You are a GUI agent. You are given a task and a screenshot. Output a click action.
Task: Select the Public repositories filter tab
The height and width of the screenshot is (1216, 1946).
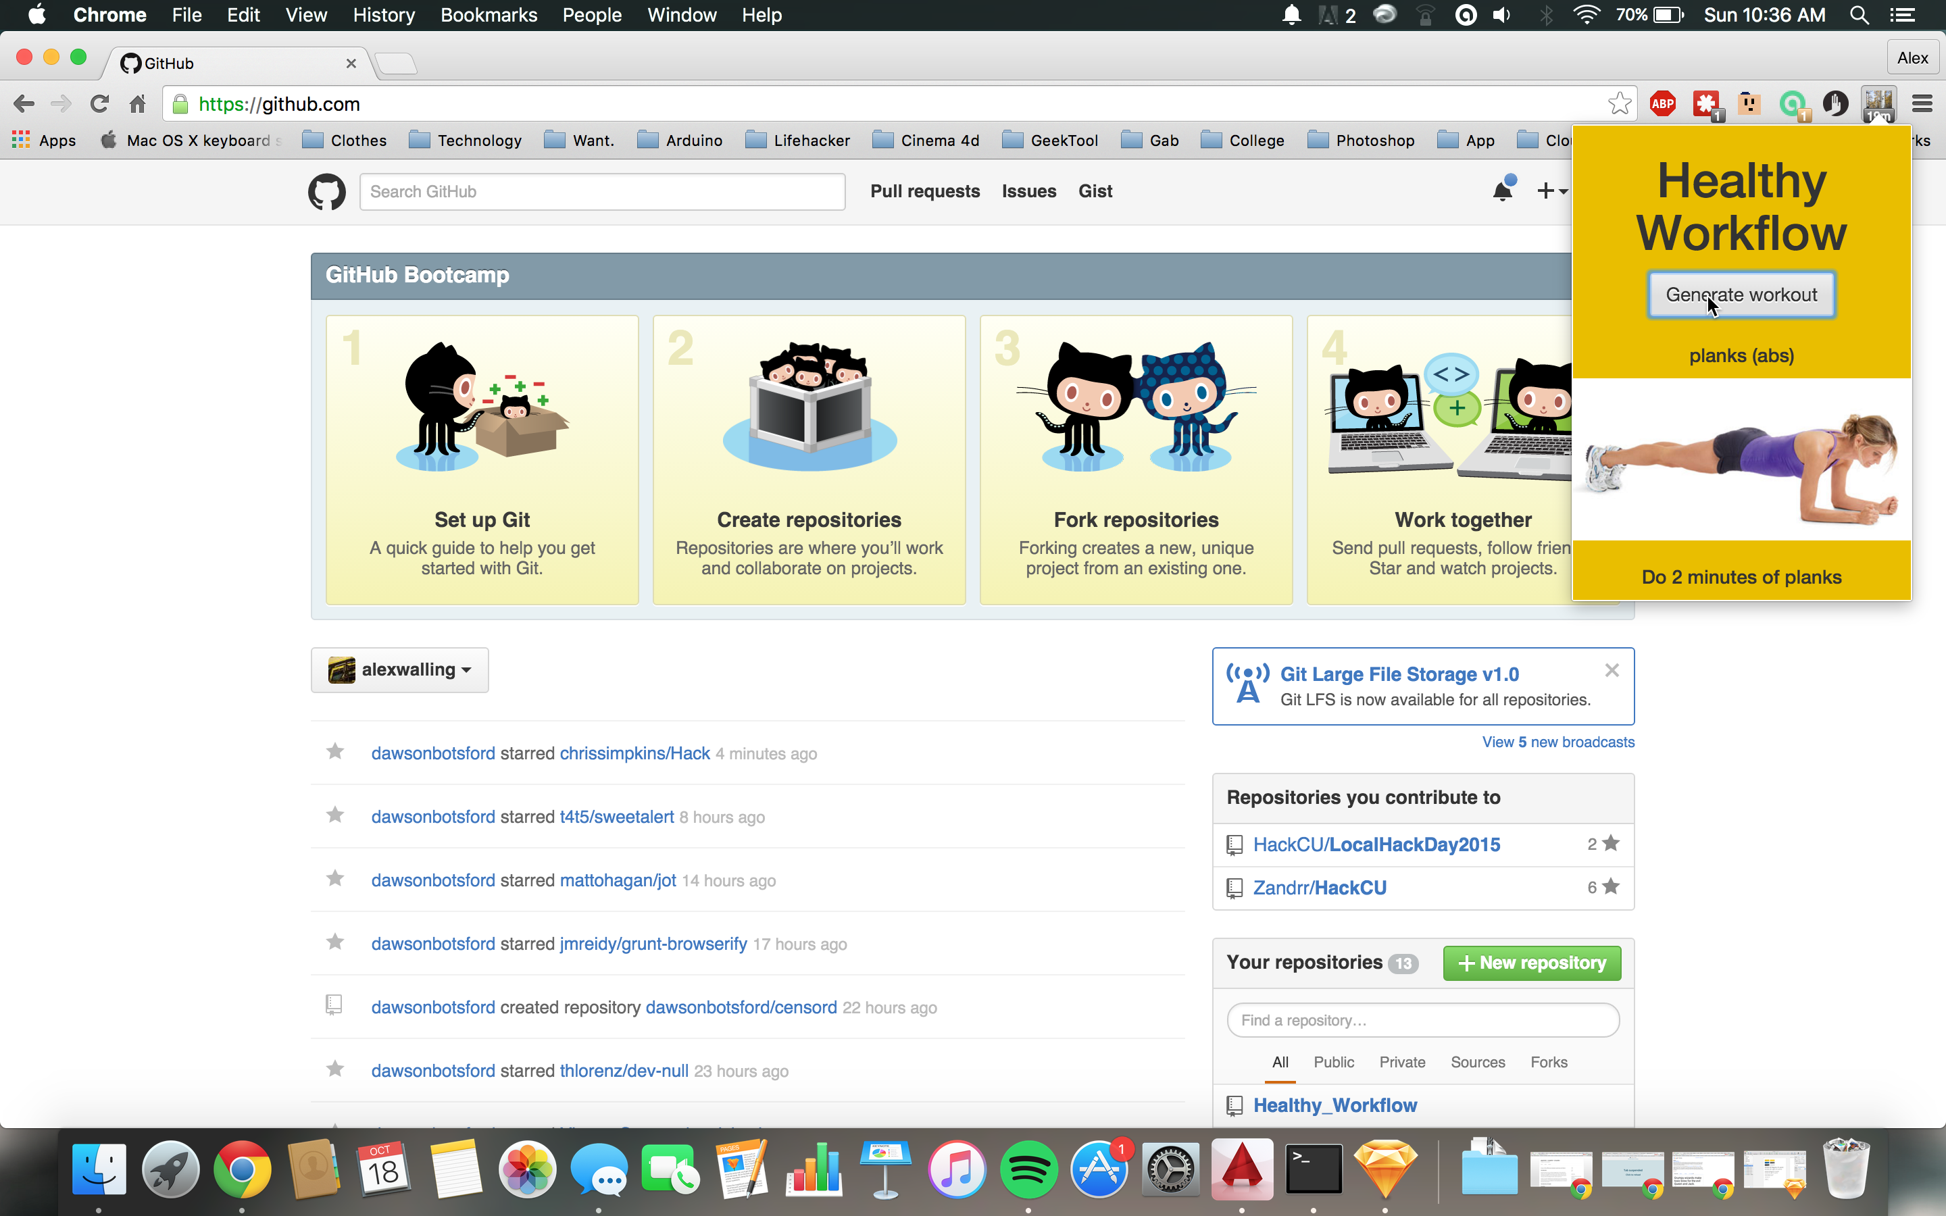1333,1063
